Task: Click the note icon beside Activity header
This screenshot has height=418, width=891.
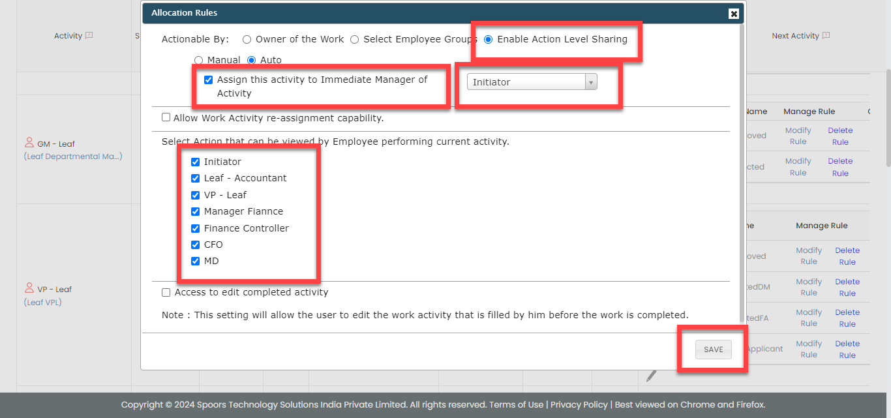Action: tap(89, 36)
